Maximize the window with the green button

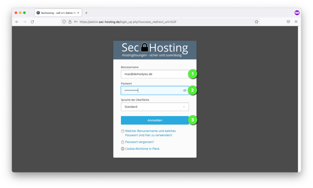tap(24, 13)
